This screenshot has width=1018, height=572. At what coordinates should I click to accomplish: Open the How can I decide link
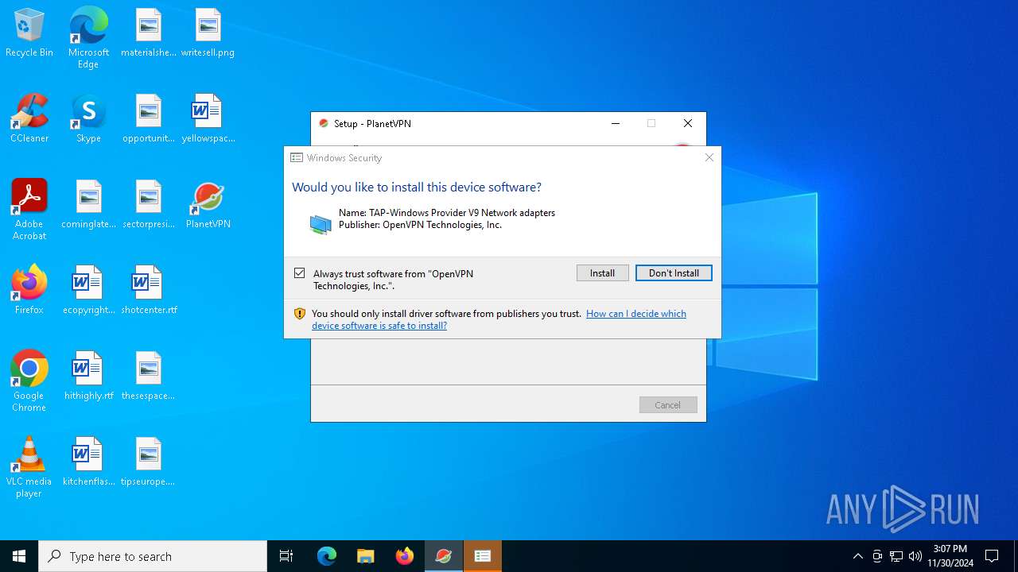[499, 319]
